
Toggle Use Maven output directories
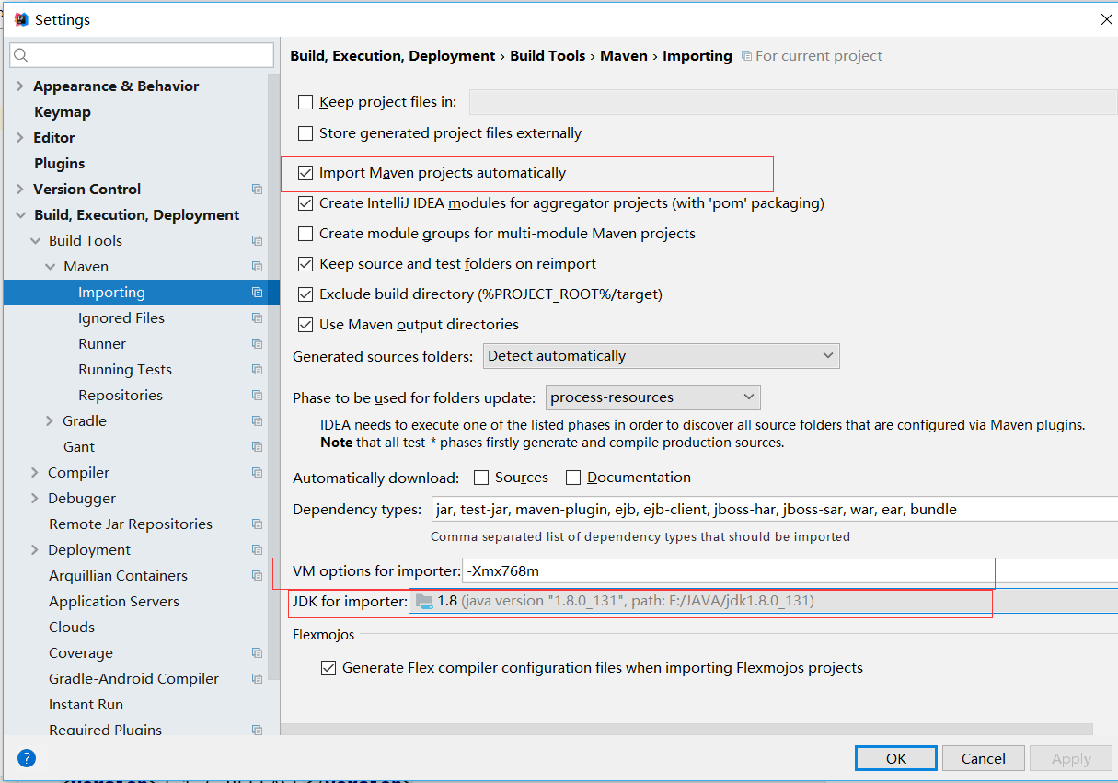pos(305,325)
